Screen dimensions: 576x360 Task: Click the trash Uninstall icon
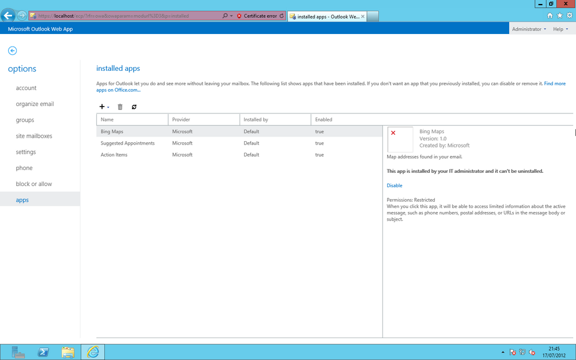(x=120, y=107)
